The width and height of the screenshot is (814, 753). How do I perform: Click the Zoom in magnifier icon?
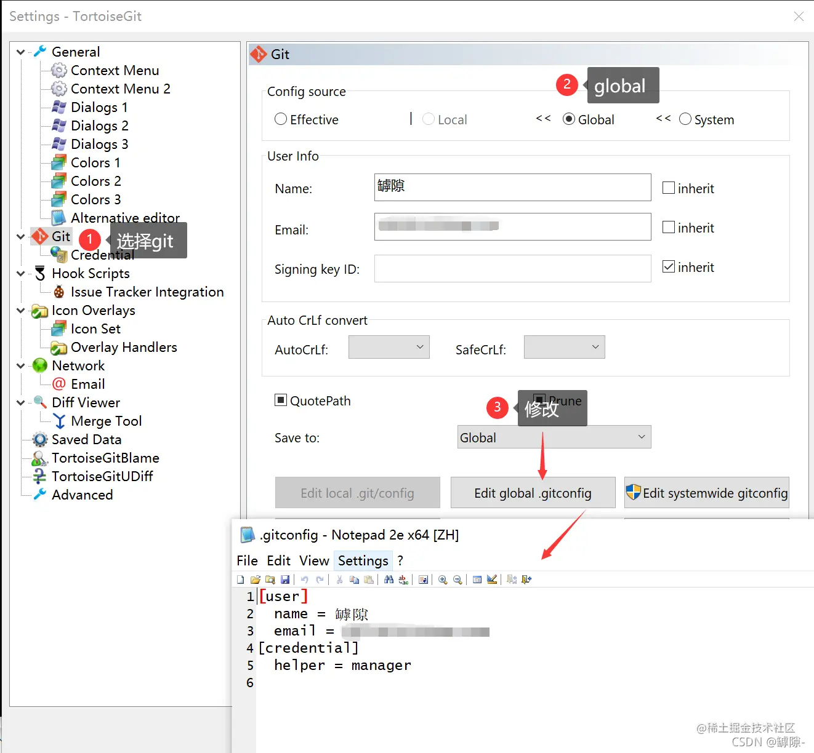443,580
